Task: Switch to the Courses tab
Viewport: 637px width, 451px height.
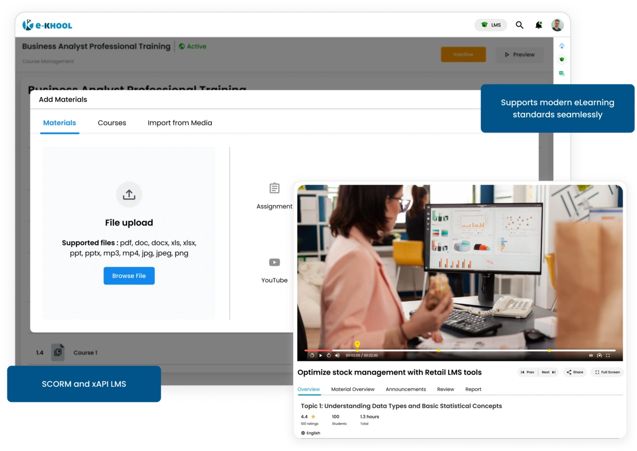Action: click(x=111, y=123)
